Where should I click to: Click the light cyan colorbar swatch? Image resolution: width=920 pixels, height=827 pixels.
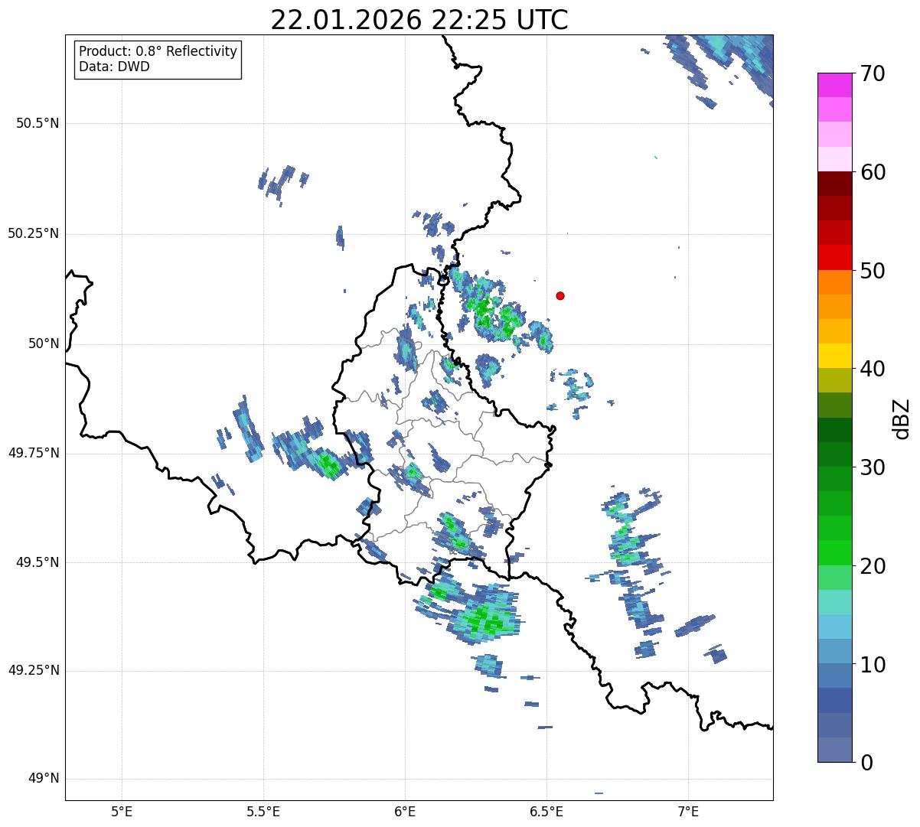click(x=834, y=601)
